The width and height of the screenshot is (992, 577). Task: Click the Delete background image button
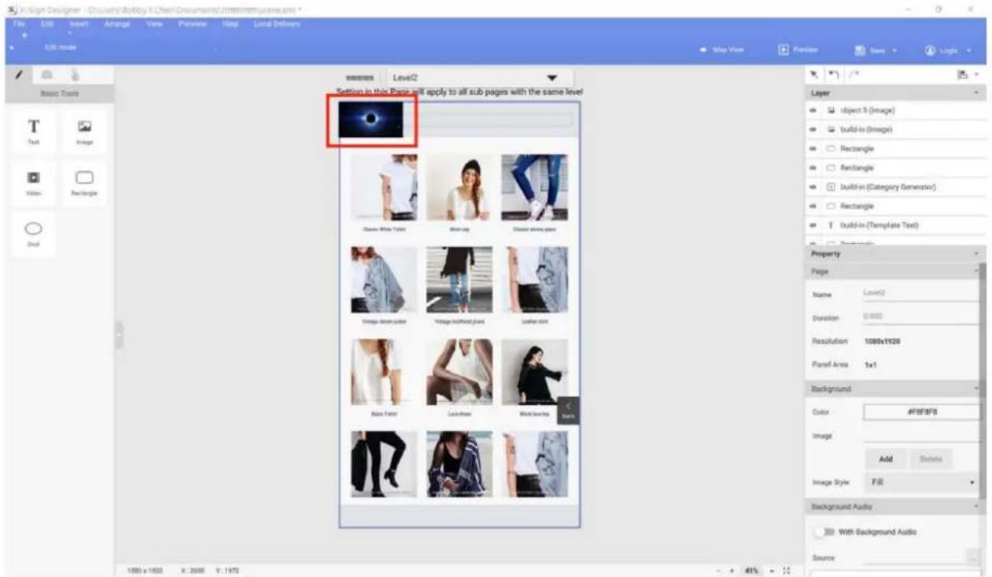pyautogui.click(x=930, y=459)
